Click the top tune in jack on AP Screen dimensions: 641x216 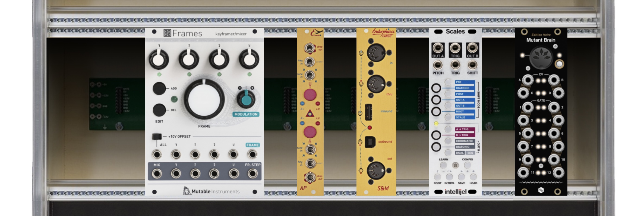point(309,75)
